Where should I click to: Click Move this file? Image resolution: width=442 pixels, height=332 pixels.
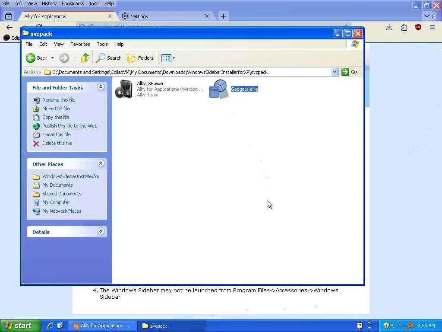click(x=56, y=109)
